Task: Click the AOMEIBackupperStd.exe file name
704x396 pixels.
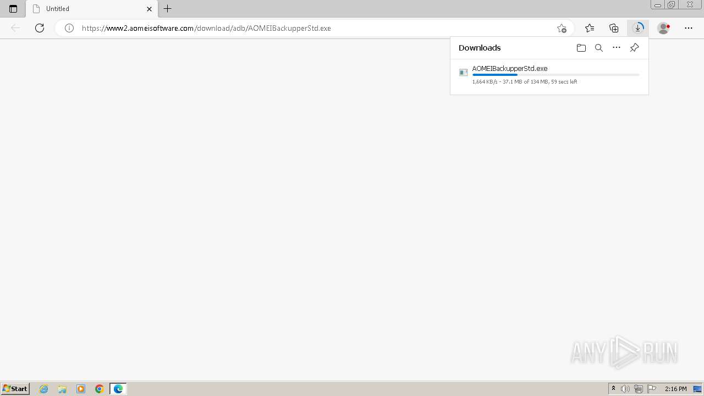Action: point(510,69)
